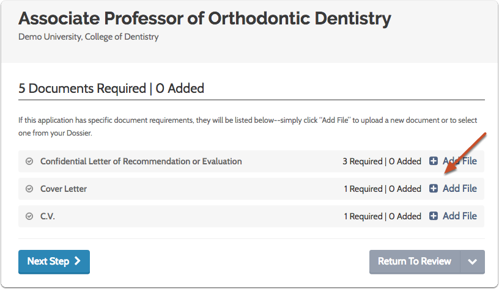Expand the Confidential Letter of Recommendation row

click(x=141, y=162)
